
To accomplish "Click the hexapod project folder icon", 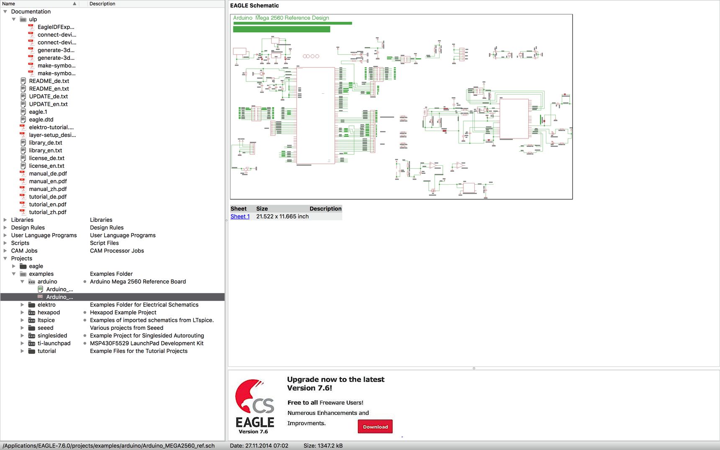I will click(32, 312).
